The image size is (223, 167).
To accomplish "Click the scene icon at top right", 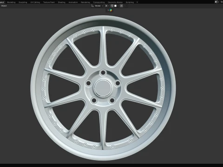I will point(216,2).
